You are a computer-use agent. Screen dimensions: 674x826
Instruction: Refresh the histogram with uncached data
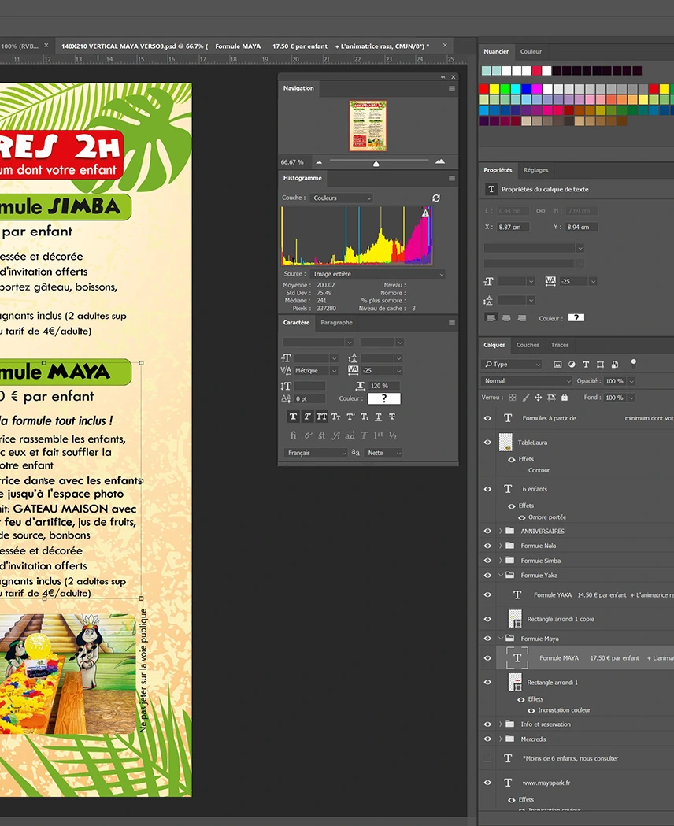pyautogui.click(x=436, y=198)
